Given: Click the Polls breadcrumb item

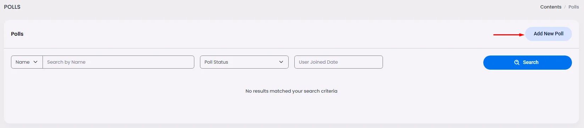Looking at the screenshot, I should click(574, 7).
